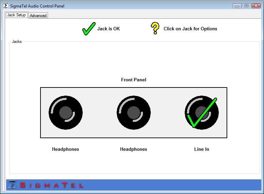Click the Line In jack with checkmark

tap(202, 113)
